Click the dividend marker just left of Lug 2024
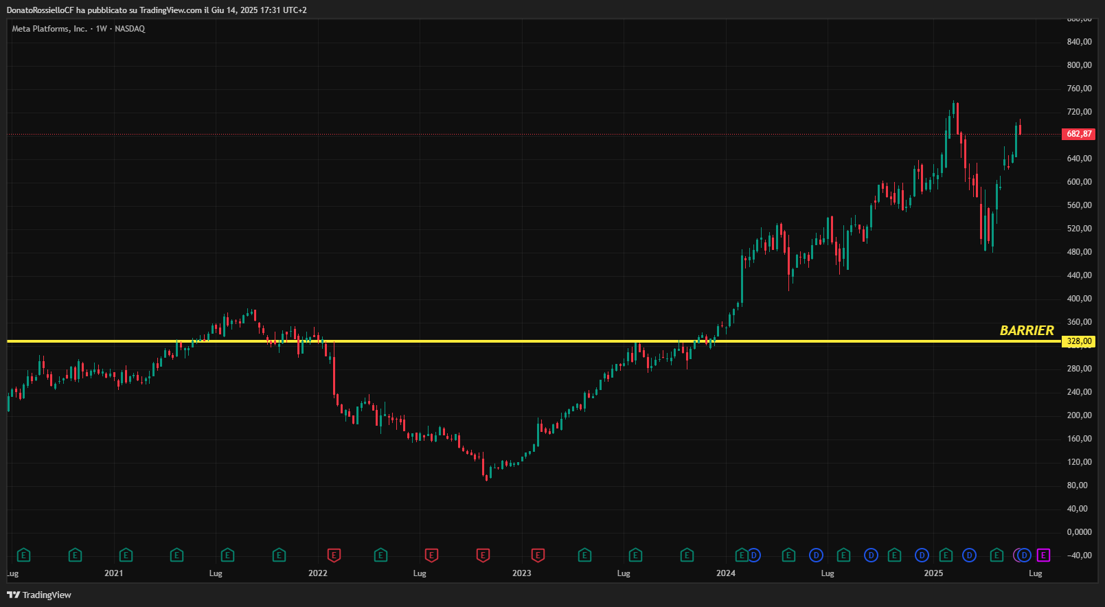The width and height of the screenshot is (1105, 607). (816, 555)
